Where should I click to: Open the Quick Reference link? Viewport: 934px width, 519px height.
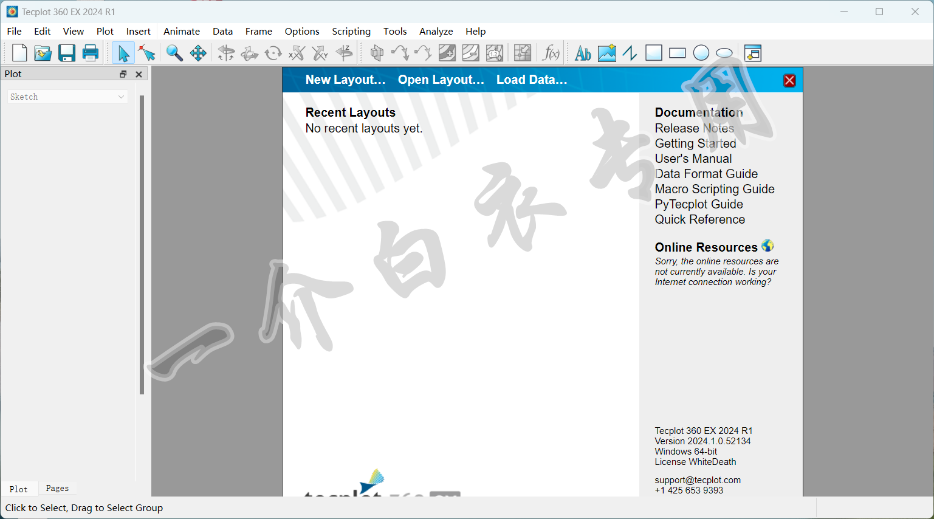pyautogui.click(x=700, y=219)
